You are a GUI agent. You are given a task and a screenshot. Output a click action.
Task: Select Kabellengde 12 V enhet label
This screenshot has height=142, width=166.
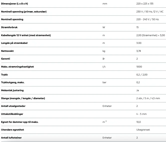26,35
